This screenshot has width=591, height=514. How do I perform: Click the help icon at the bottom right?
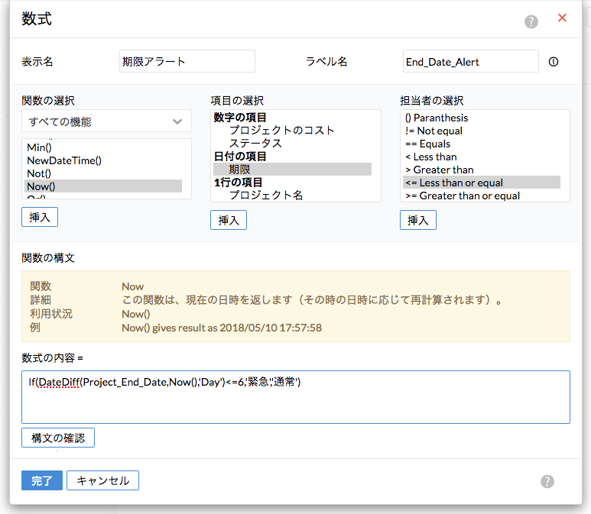[x=547, y=481]
